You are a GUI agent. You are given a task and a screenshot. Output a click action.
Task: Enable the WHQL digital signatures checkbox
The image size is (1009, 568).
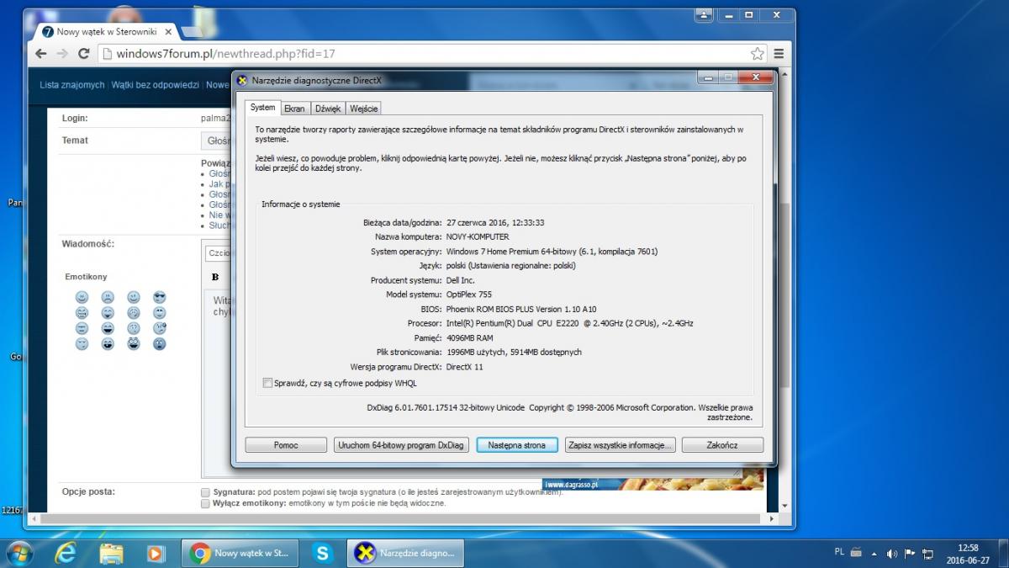coord(267,383)
